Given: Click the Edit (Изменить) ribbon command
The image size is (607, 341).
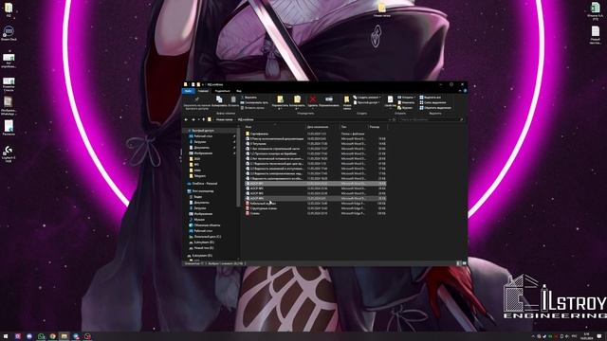Looking at the screenshot, I should [x=406, y=102].
